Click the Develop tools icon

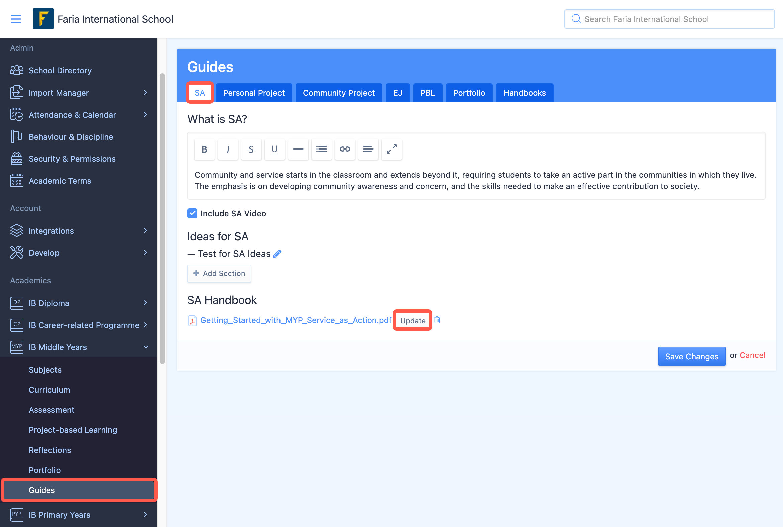(16, 253)
